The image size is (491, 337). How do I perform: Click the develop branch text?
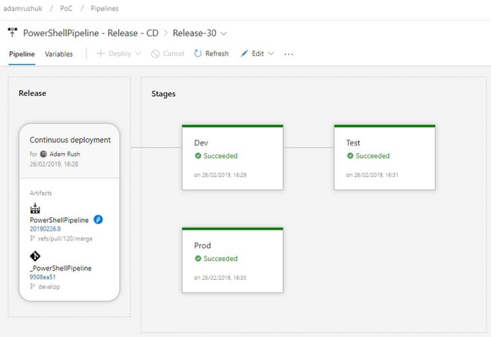49,287
